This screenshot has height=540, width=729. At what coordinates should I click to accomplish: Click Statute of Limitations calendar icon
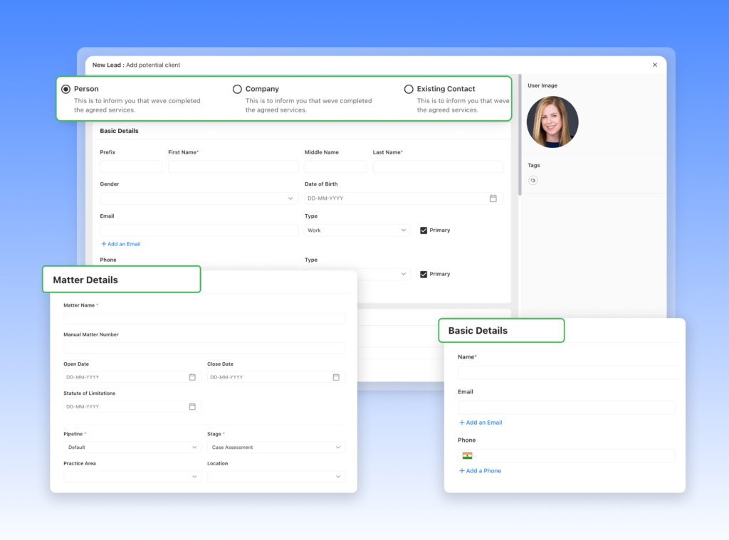(192, 406)
